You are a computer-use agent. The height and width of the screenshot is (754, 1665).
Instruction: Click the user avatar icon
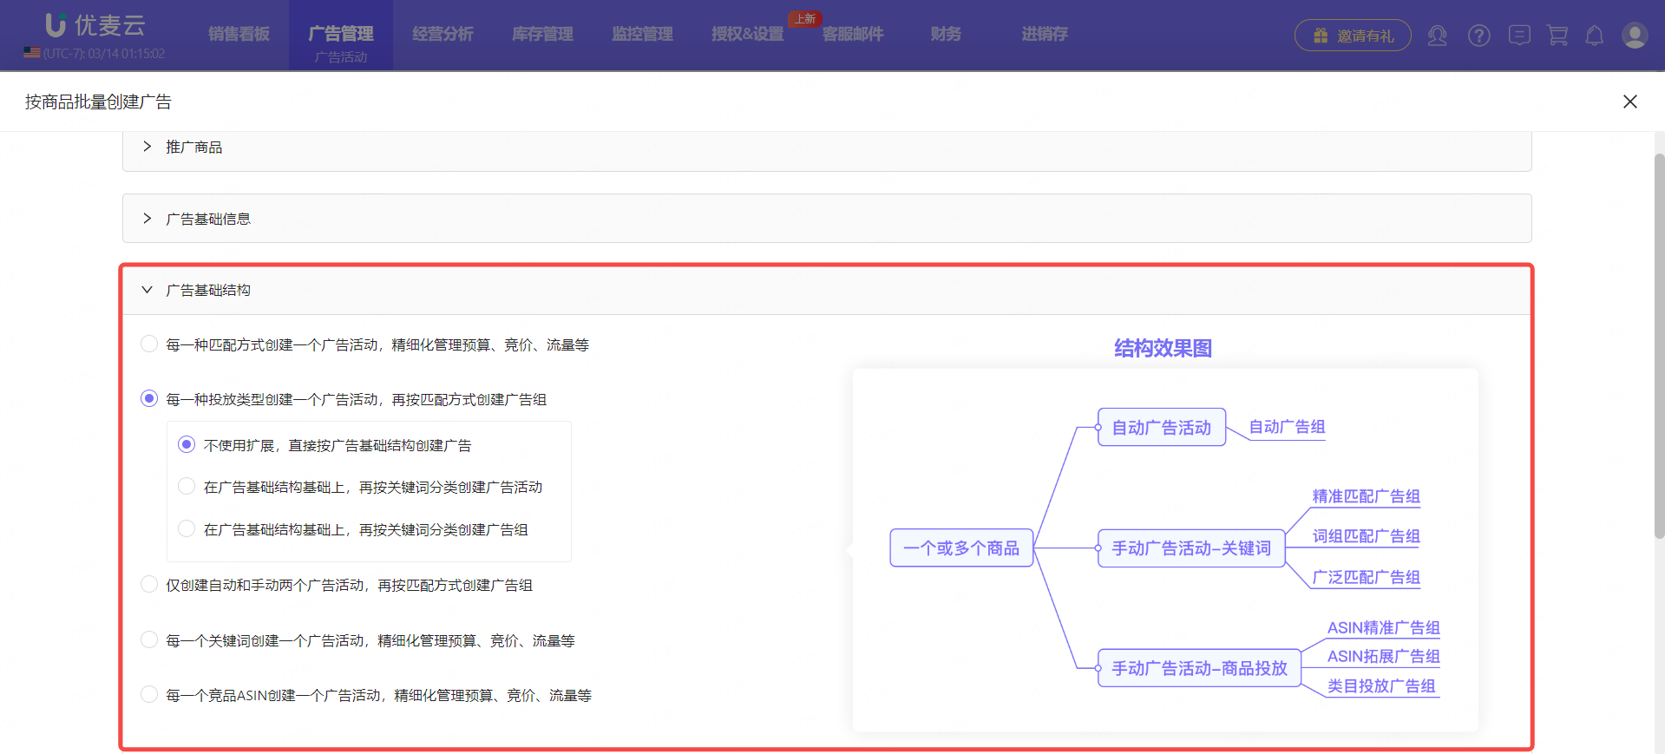[x=1634, y=36]
